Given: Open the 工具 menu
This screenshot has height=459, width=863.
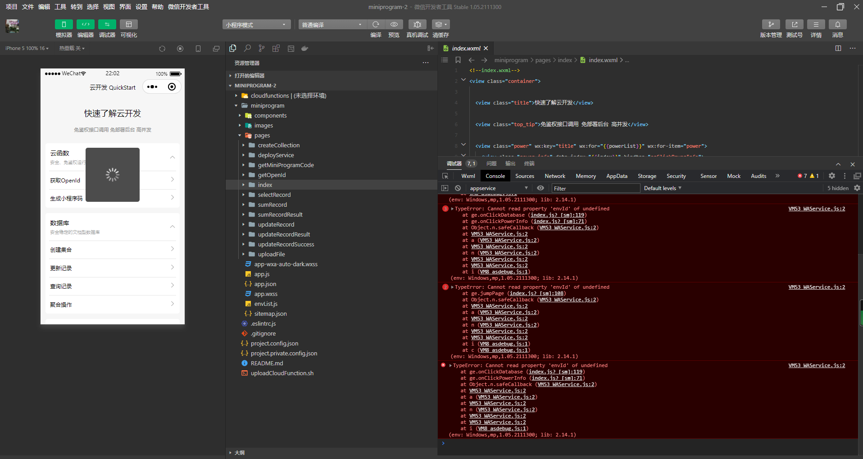Looking at the screenshot, I should 60,7.
